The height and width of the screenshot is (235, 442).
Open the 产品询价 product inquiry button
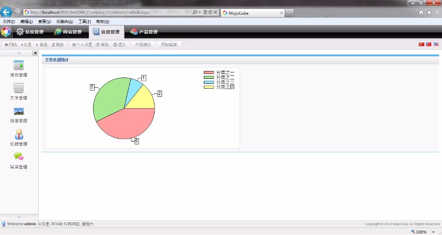tap(143, 45)
